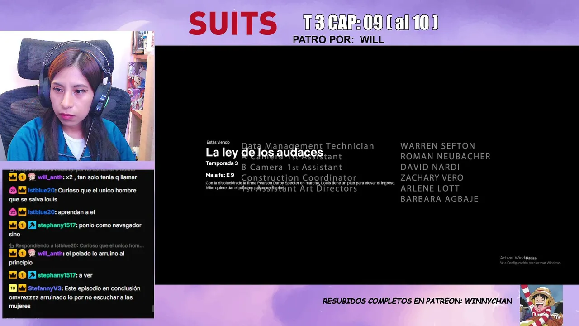Click the pink 22 badge on "aprendan a el"
Screen dimensions: 579x326
pyautogui.click(x=13, y=212)
